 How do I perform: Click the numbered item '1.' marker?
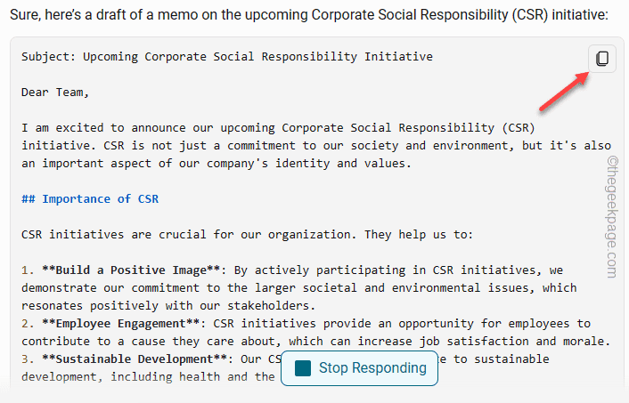pyautogui.click(x=29, y=270)
